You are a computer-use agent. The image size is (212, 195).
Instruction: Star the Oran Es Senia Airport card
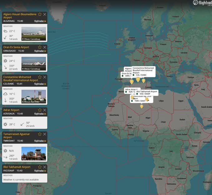click(40, 47)
